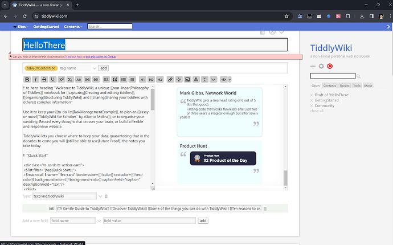393x245 pixels.
Task: Delete the HelloThere tiddler with trash icon
Action: 262,32
